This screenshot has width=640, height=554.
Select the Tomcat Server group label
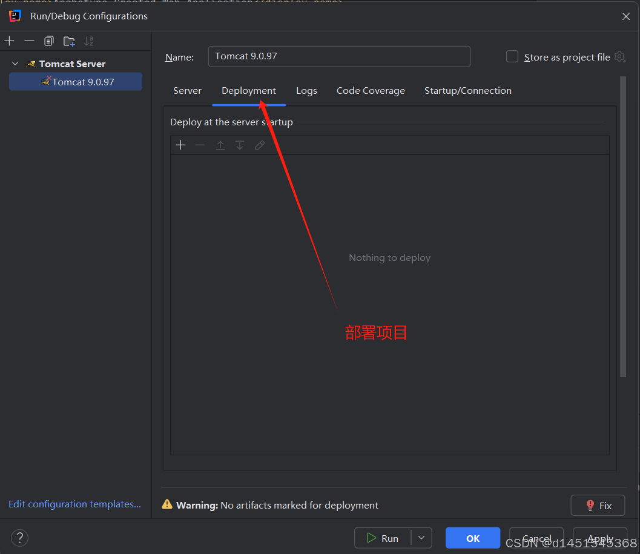[x=72, y=64]
